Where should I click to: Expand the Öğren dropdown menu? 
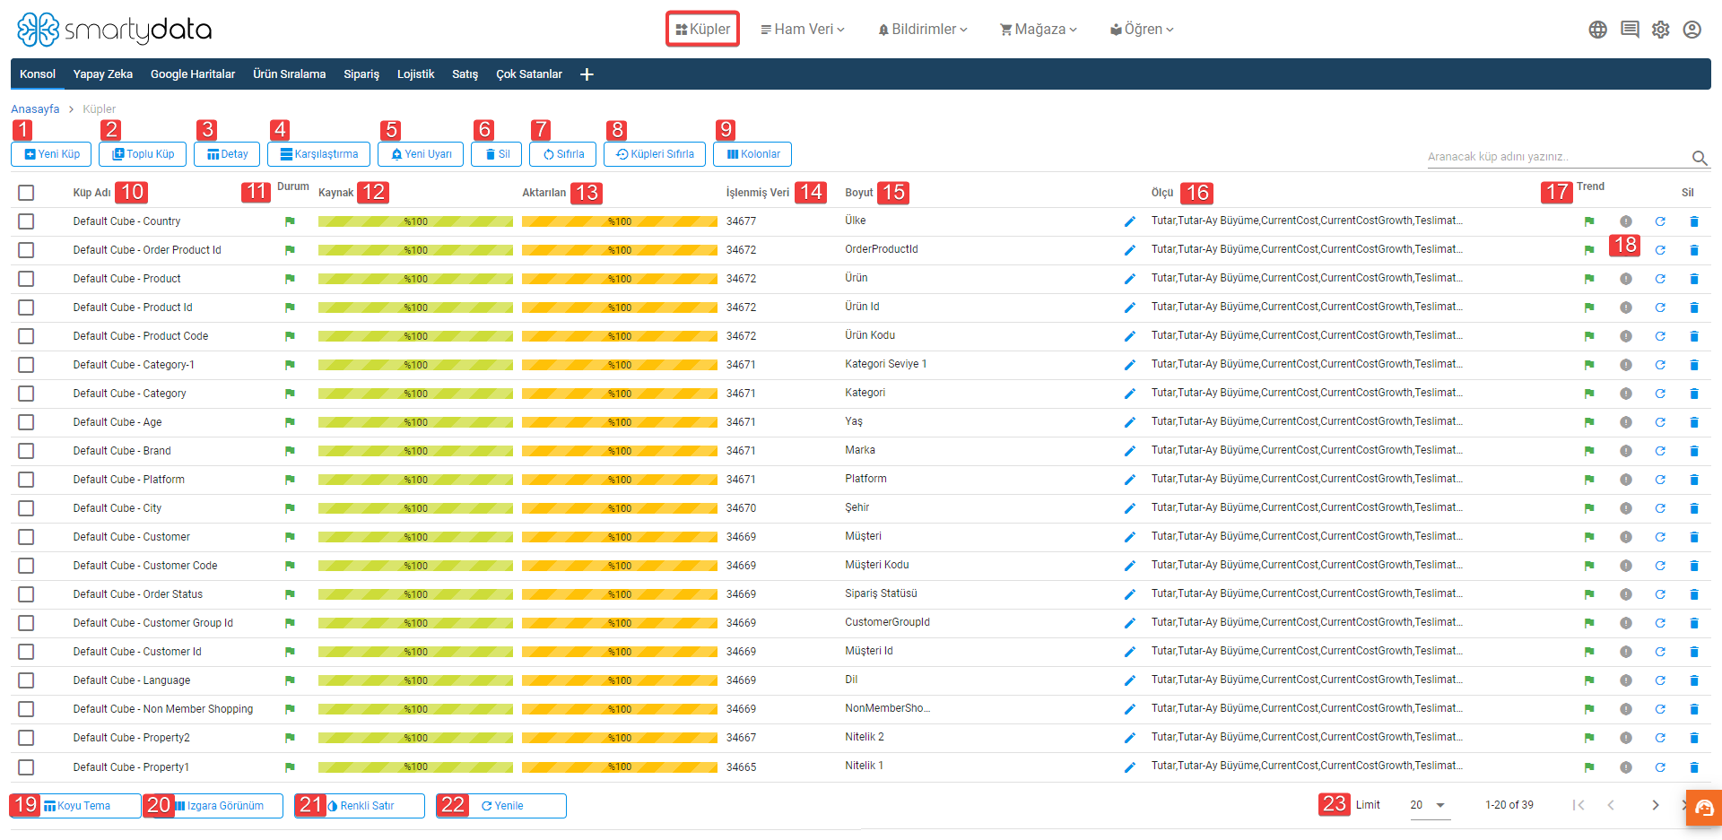coord(1142,30)
